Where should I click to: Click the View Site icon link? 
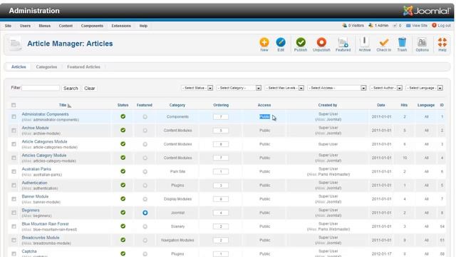pyautogui.click(x=408, y=26)
